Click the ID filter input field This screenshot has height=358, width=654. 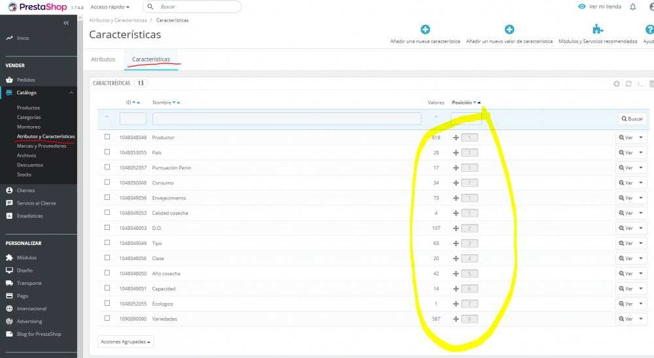pyautogui.click(x=133, y=119)
